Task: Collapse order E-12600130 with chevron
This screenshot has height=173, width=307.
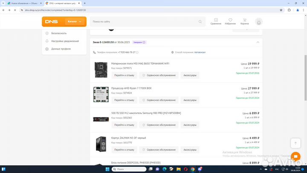Action: (x=258, y=42)
